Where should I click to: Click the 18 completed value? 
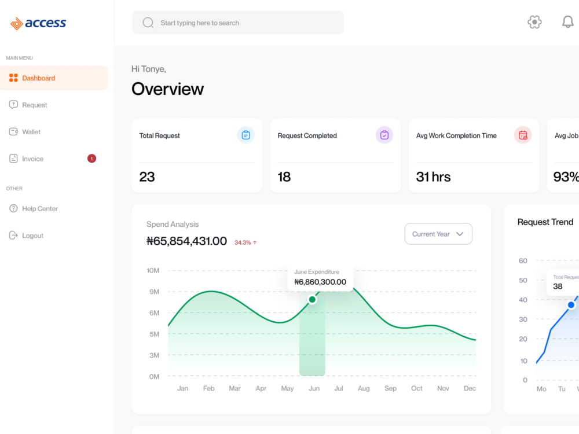point(284,176)
